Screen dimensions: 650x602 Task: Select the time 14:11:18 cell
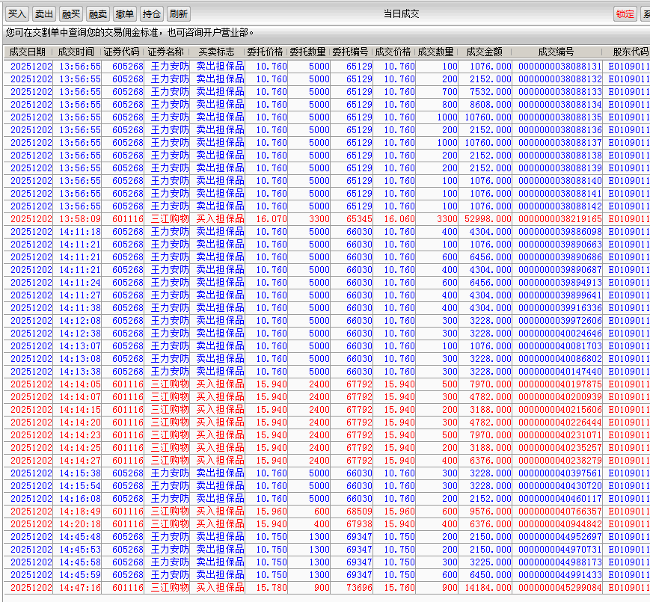click(79, 232)
